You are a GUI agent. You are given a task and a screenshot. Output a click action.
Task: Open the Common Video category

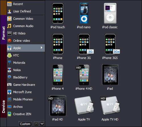click(x=26, y=19)
